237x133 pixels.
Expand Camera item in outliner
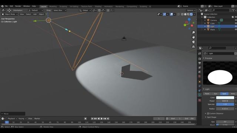pos(205,20)
